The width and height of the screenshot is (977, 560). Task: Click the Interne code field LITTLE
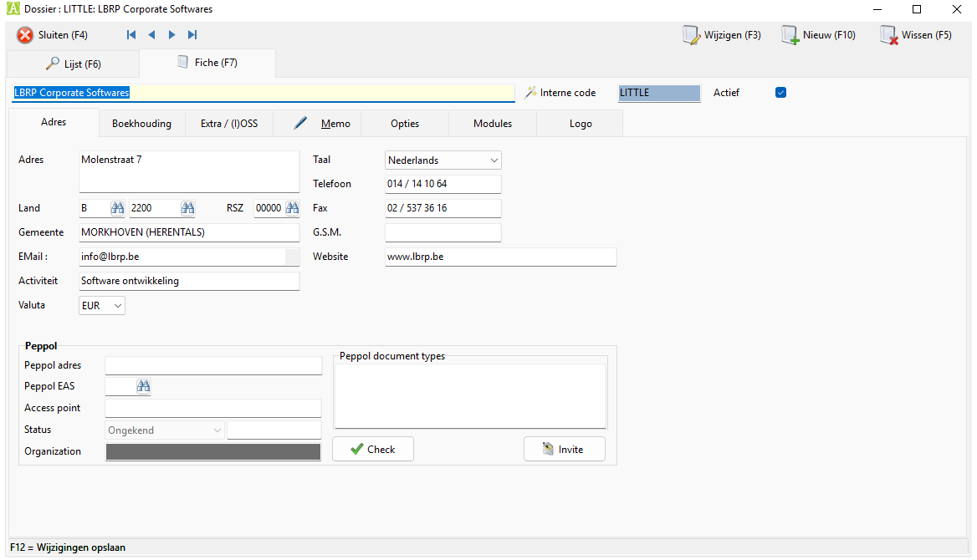point(659,92)
